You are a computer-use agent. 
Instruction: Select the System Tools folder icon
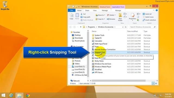[93, 35]
